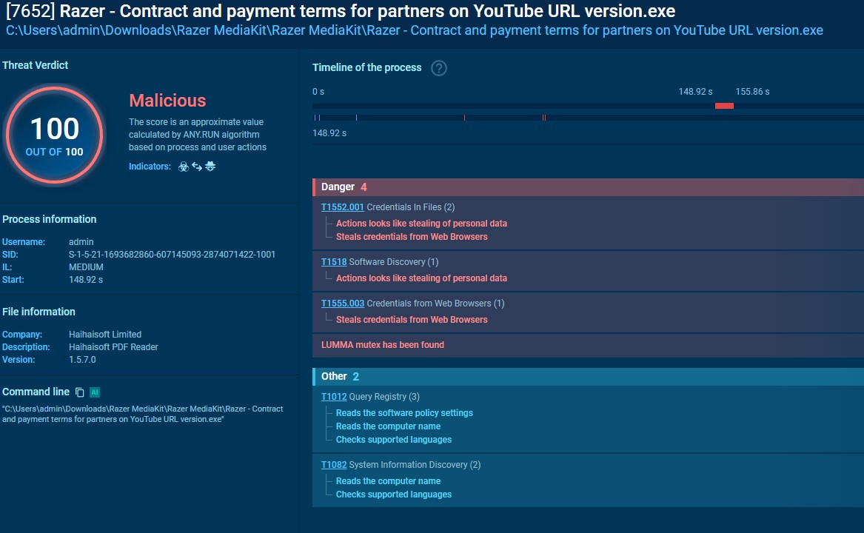Select the Danger 4 section header
The image size is (864, 533).
(588, 187)
